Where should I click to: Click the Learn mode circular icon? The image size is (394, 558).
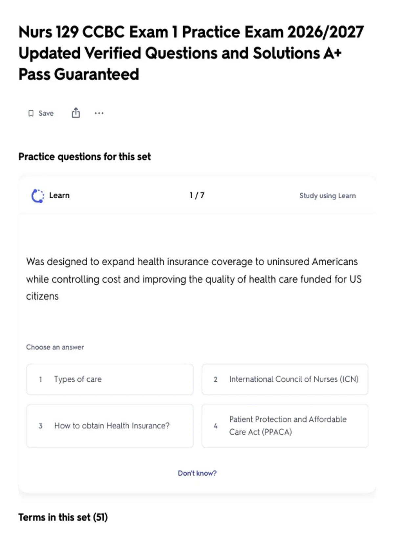(37, 196)
